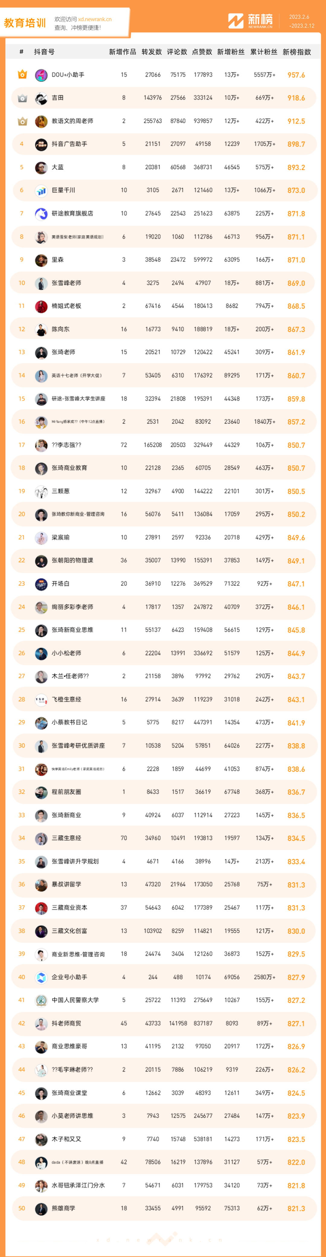
Task: Click 巨量千川 account avatar icon
Action: (41, 190)
